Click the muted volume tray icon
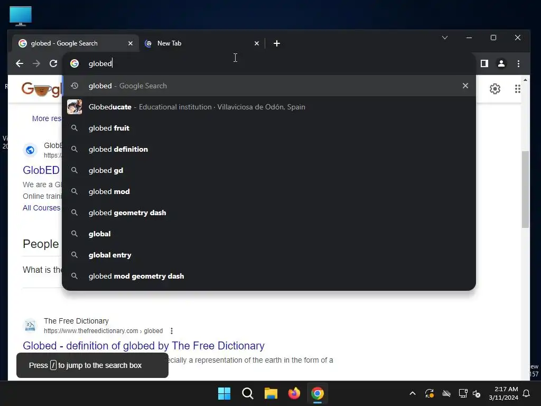This screenshot has height=406, width=541. [477, 393]
